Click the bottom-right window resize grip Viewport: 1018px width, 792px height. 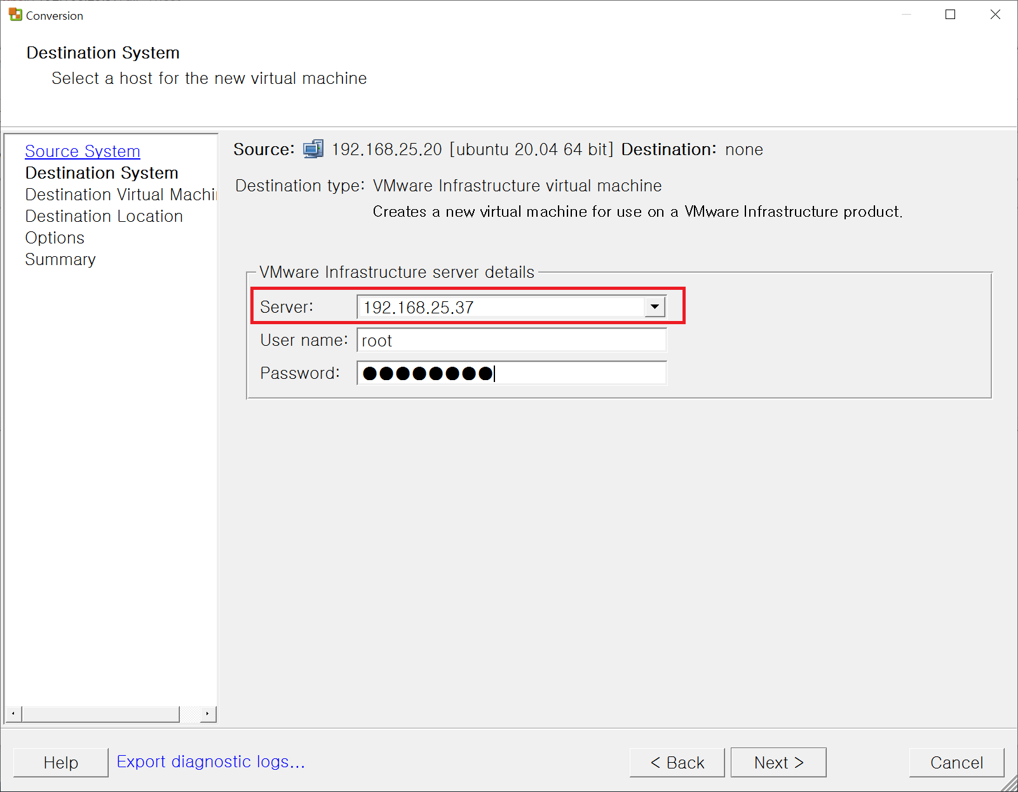[x=1009, y=784]
